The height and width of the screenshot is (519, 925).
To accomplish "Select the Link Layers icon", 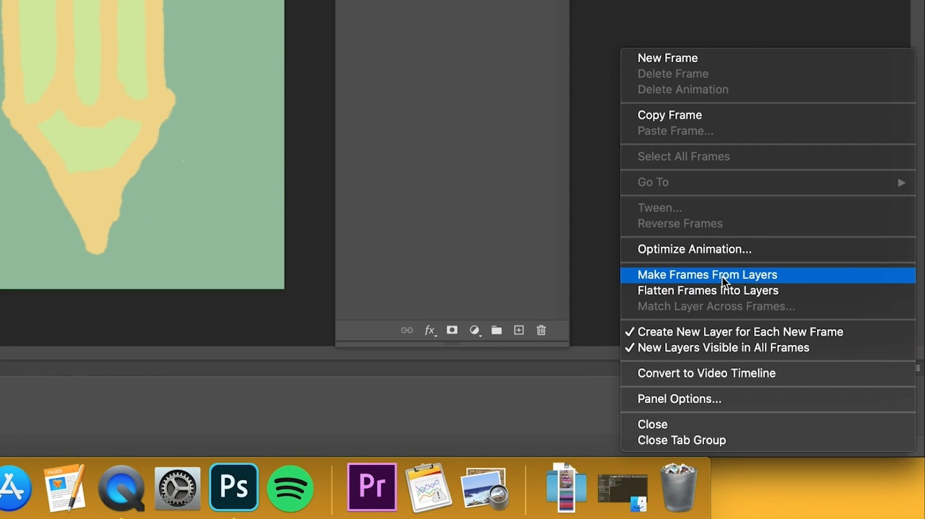I will pos(407,330).
